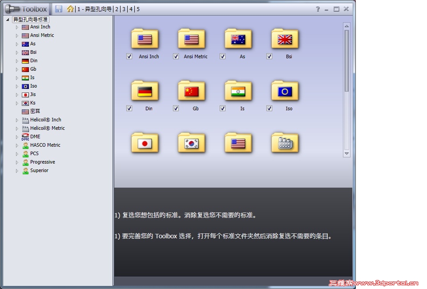Select As in the standards tree

coord(32,44)
